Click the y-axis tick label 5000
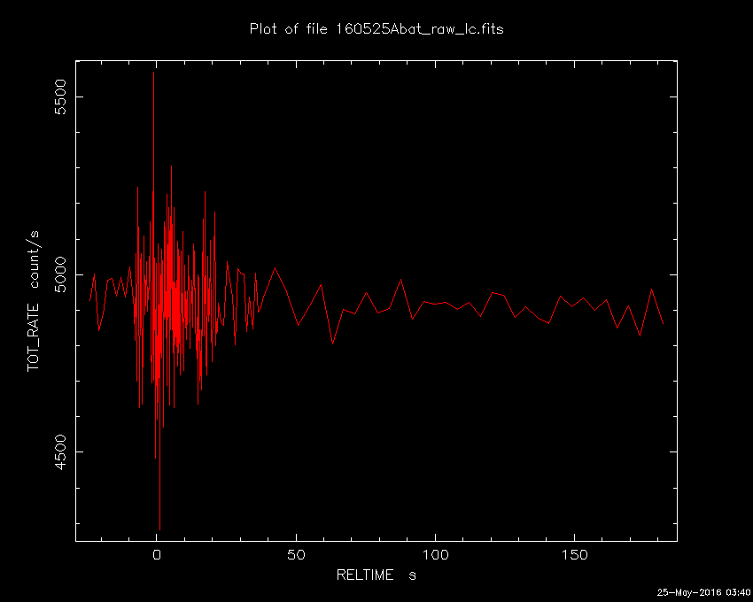753x602 pixels. [60, 274]
